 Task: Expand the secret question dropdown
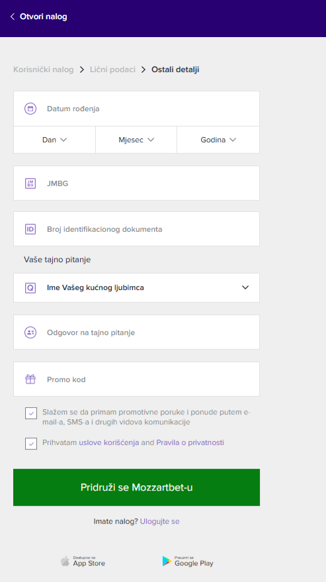click(136, 287)
